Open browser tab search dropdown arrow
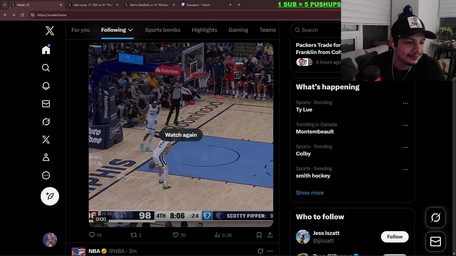The height and width of the screenshot is (256, 456). (5, 5)
